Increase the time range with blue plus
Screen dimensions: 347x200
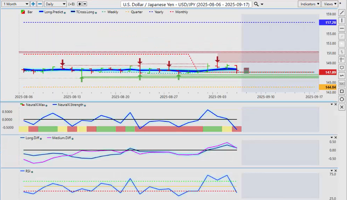33,4
